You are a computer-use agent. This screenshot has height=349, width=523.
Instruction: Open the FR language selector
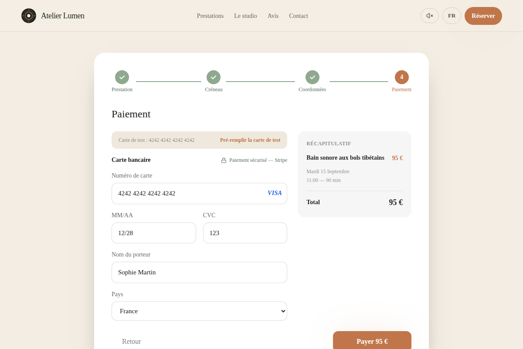pyautogui.click(x=452, y=16)
